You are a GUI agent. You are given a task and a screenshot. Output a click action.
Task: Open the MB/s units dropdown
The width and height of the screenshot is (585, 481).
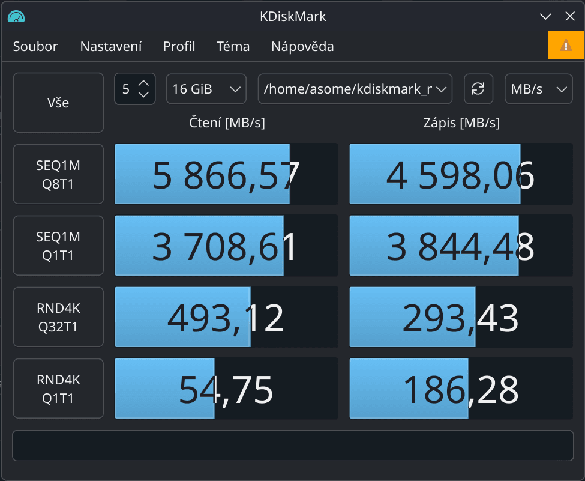pos(538,89)
